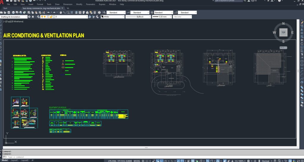304x162 pixels.
Task: Expand the White color dropdown
Action: pos(123,17)
